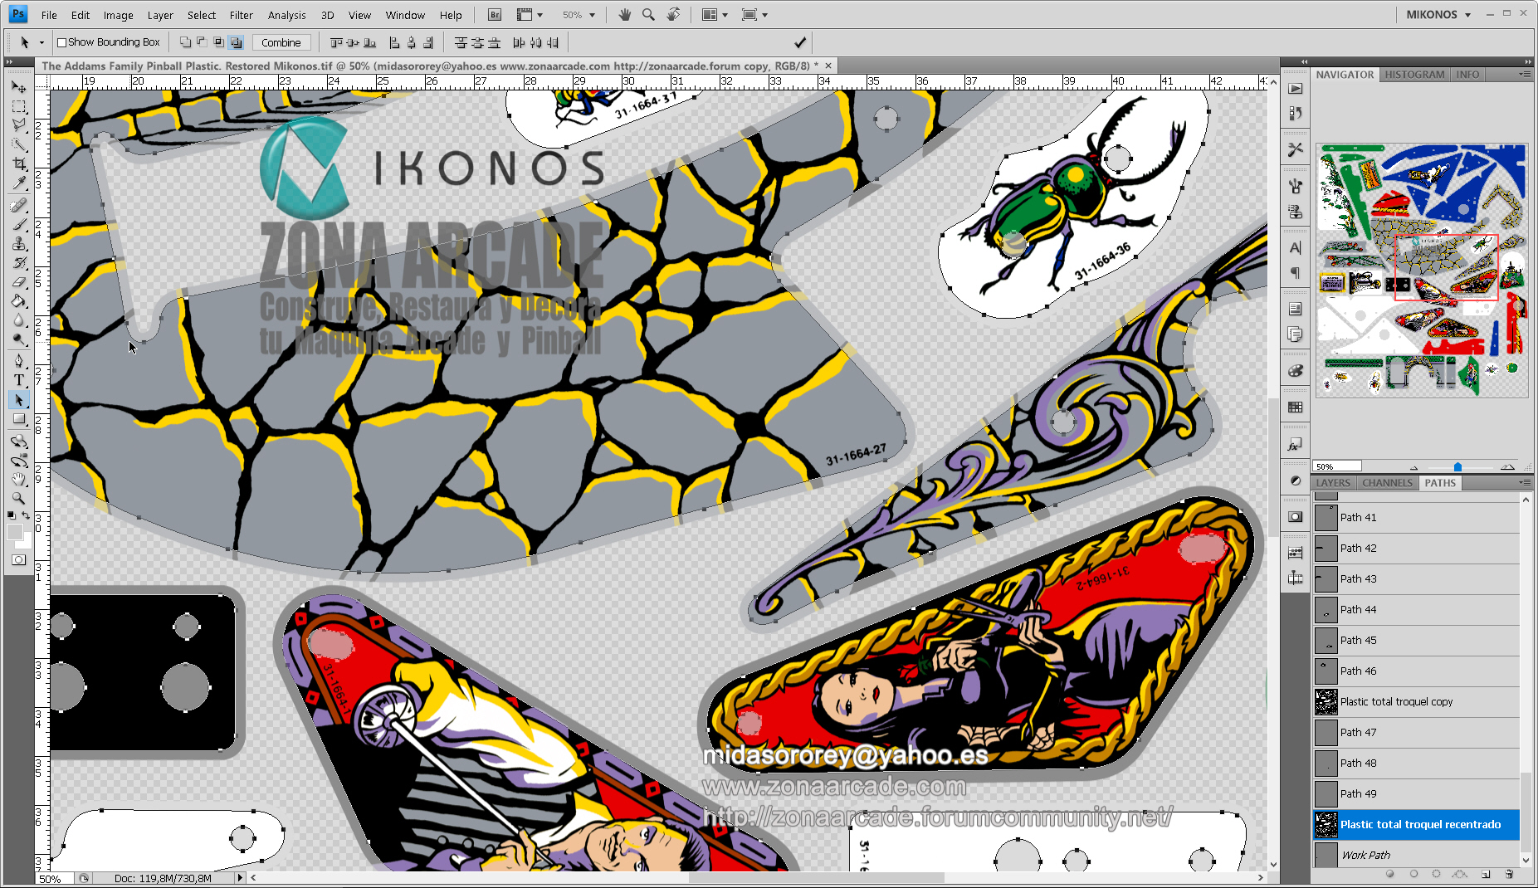Open the Filter menu

(x=241, y=15)
